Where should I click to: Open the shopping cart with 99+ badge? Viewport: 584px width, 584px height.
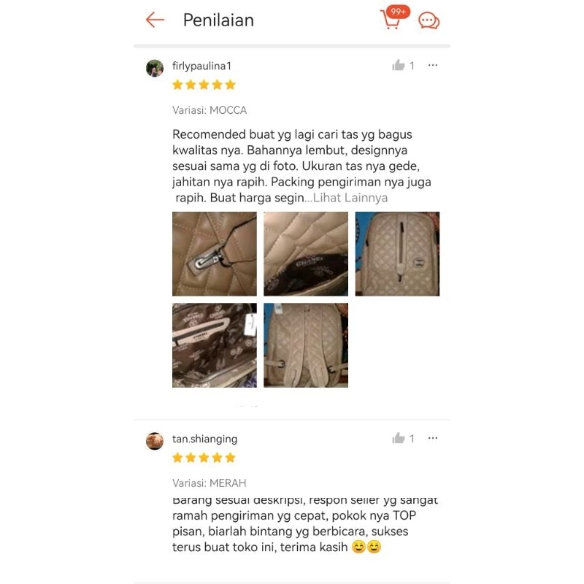click(x=394, y=18)
